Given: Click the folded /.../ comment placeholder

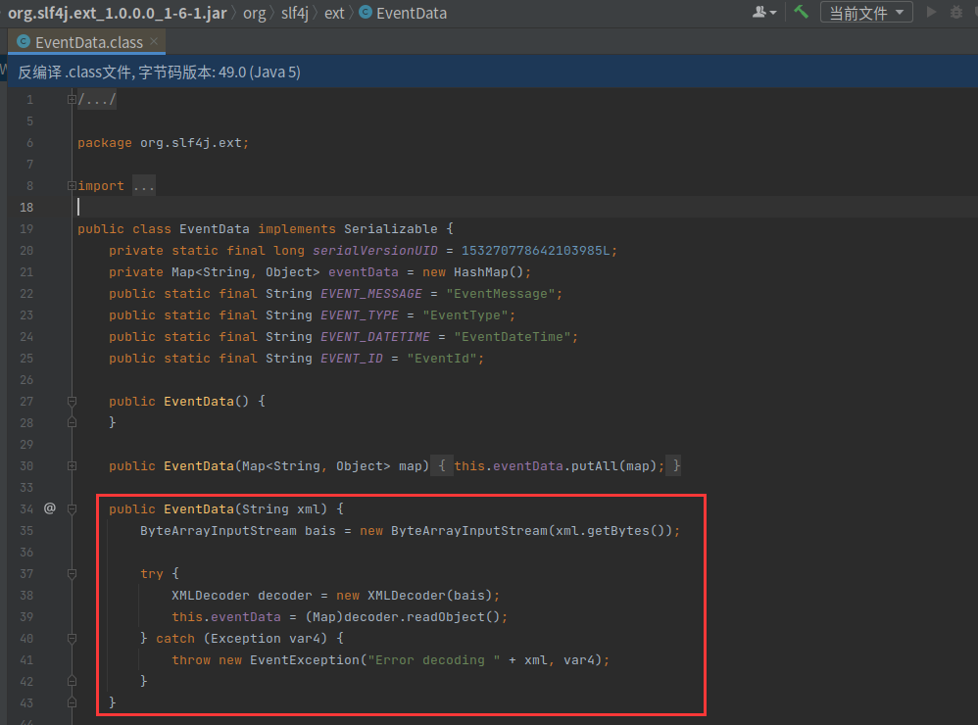Looking at the screenshot, I should 97,99.
